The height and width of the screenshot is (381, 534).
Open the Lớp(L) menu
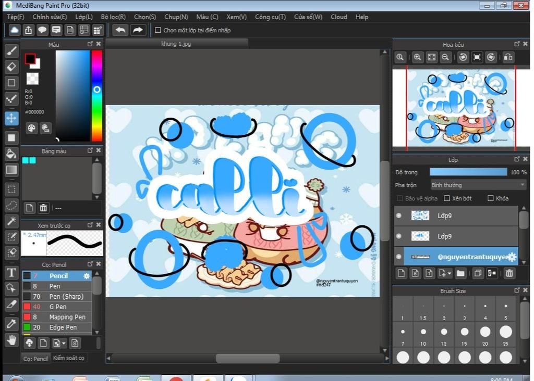pos(84,17)
